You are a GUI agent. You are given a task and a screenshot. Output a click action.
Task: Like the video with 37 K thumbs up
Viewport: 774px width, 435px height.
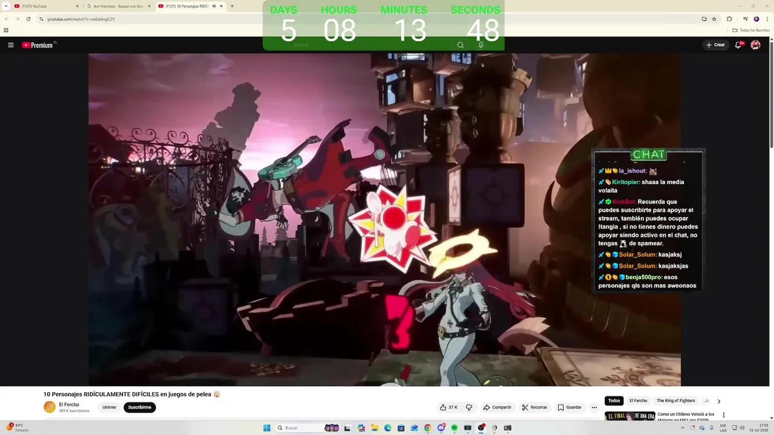449,407
